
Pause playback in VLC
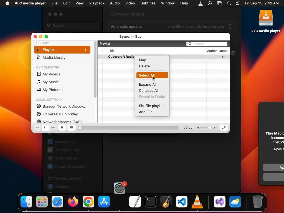[45, 128]
